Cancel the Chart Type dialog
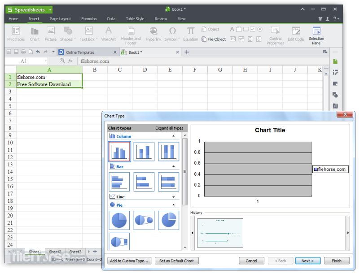The image size is (359, 274). click(251, 261)
